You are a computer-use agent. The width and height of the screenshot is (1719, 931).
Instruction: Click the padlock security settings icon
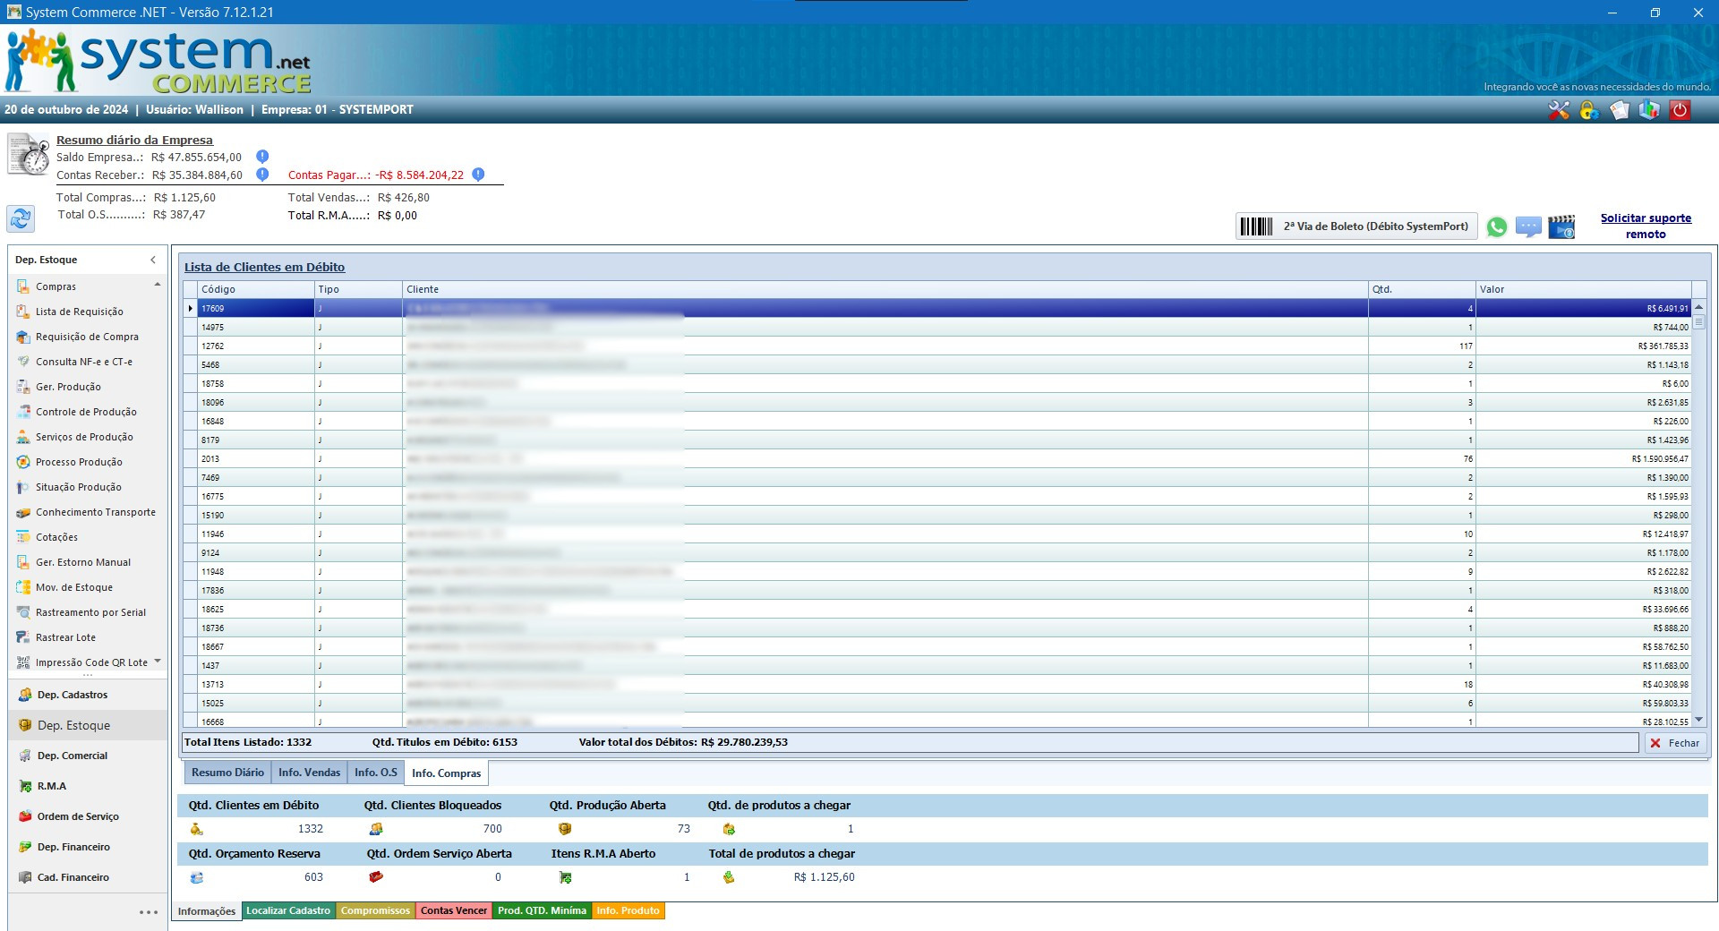point(1589,110)
